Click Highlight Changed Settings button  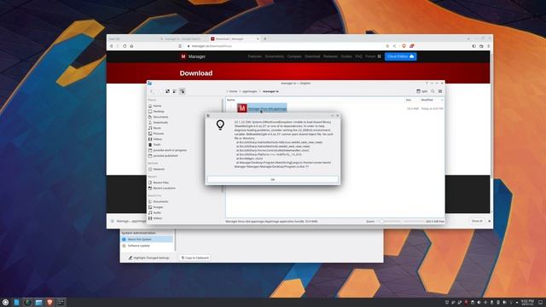coord(148,258)
